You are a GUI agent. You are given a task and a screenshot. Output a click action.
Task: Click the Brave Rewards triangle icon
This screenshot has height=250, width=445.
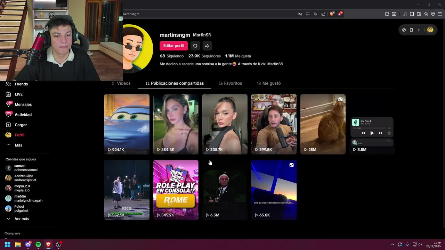pyautogui.click(x=340, y=14)
